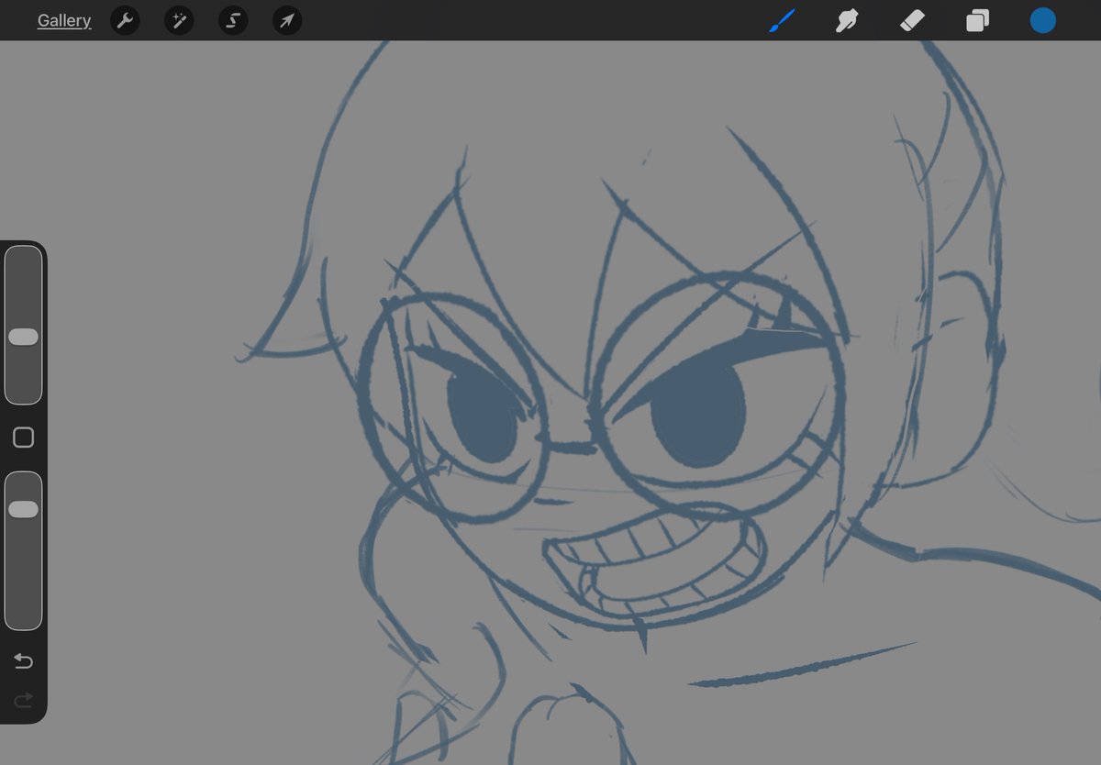Open the Adjustments magic wand menu
The width and height of the screenshot is (1101, 765).
click(x=178, y=20)
